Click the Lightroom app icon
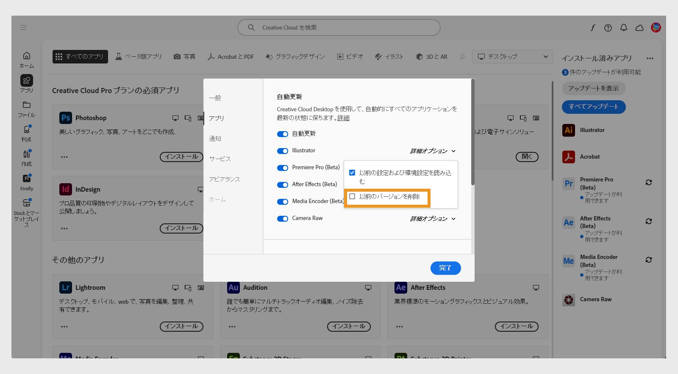The height and width of the screenshot is (374, 678). pyautogui.click(x=66, y=287)
